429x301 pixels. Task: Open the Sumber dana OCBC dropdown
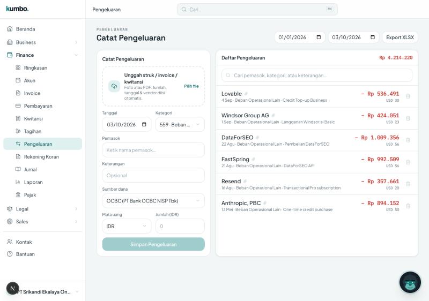(153, 201)
